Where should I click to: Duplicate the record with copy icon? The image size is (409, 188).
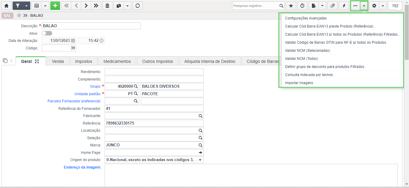click(118, 6)
